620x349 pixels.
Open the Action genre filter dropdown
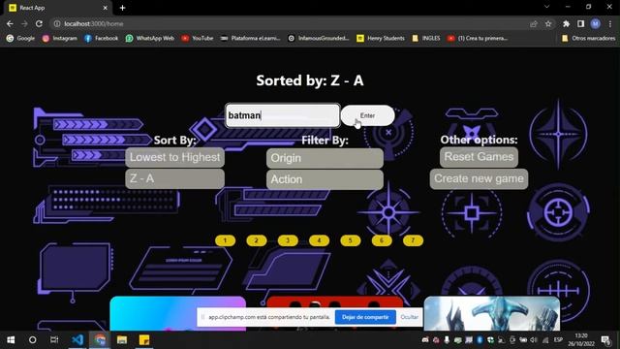click(x=325, y=179)
